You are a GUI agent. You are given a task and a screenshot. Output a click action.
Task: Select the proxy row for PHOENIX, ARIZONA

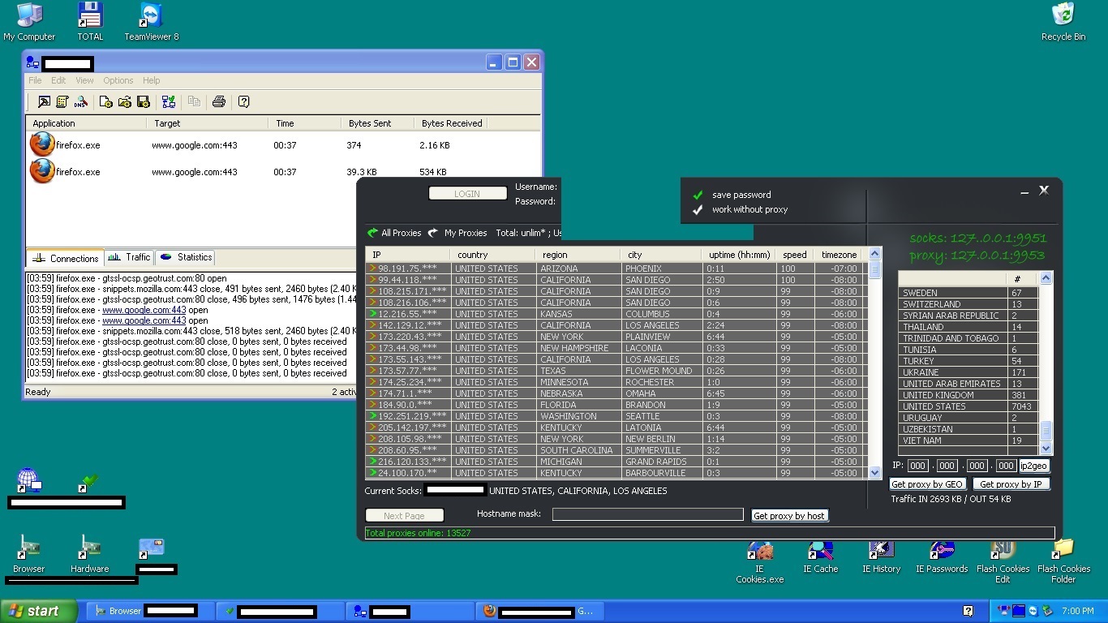(x=616, y=269)
